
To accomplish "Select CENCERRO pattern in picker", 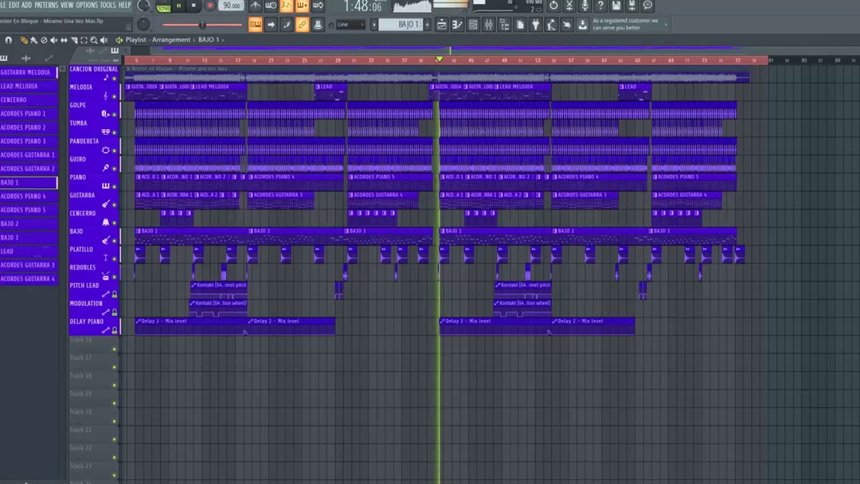I will pos(28,99).
